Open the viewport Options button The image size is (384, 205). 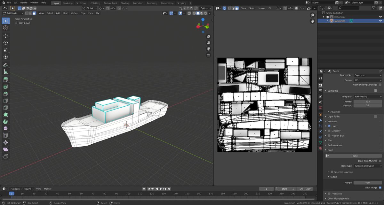pyautogui.click(x=205, y=8)
